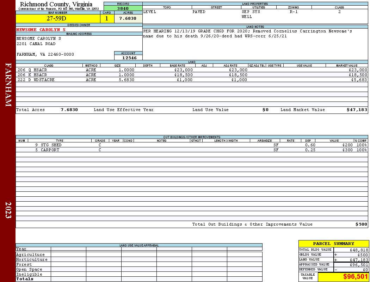
Task: Click utilities value WELL
Action: (x=247, y=17)
